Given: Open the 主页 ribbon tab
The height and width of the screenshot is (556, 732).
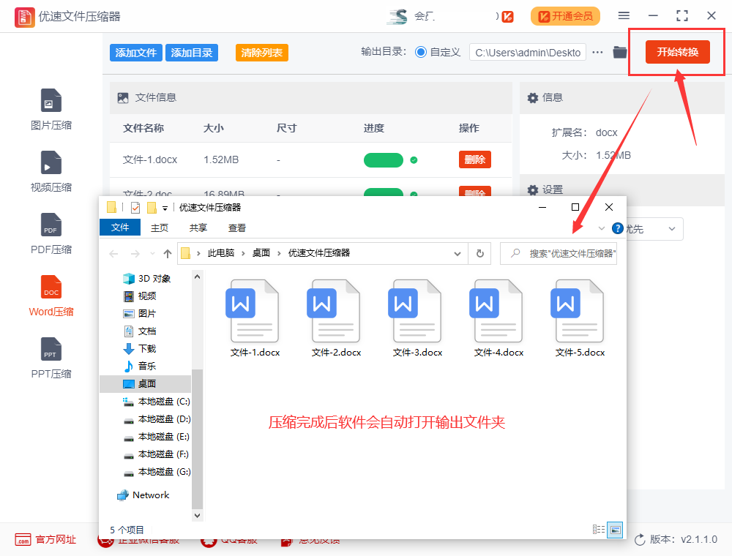Looking at the screenshot, I should 159,228.
